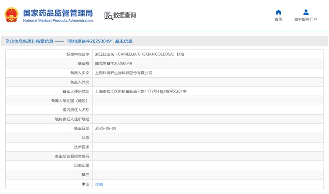Click the 备案号 row label
This screenshot has height=194, width=329.
(83, 63)
